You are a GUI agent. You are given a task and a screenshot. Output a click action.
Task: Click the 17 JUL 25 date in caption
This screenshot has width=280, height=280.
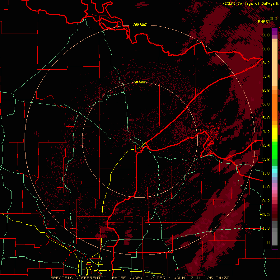[200, 278]
